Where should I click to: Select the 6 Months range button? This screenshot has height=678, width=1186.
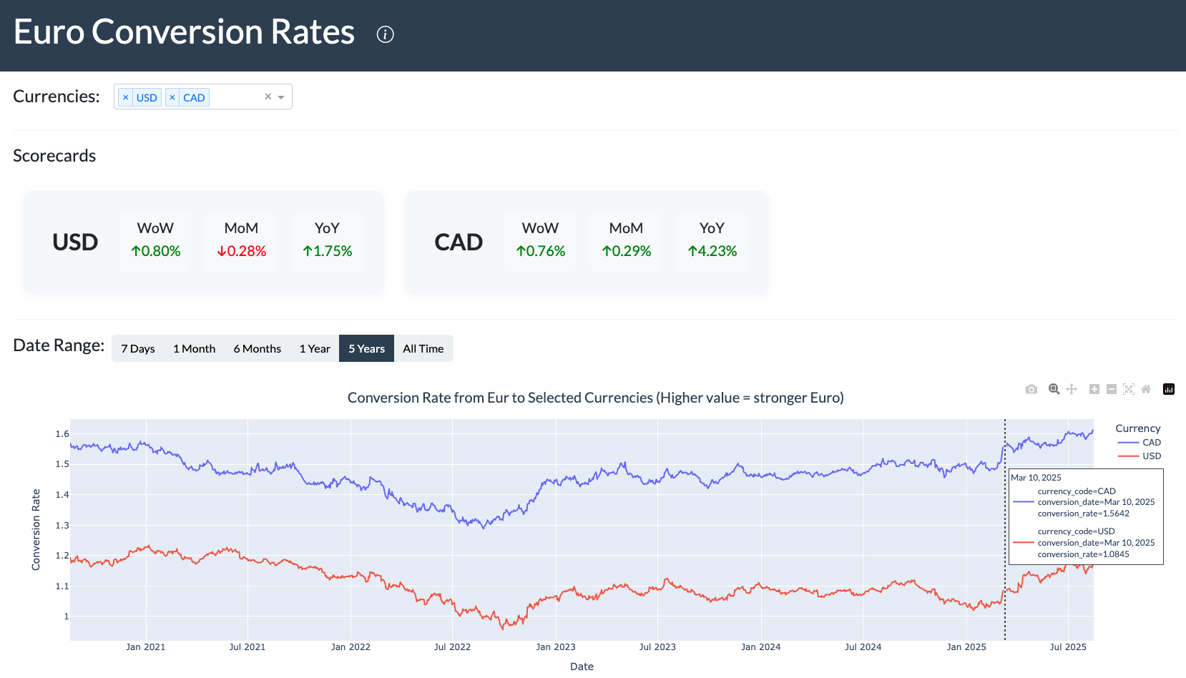coord(257,348)
